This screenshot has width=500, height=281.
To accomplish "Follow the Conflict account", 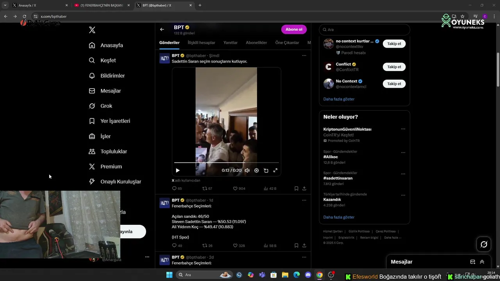I will coord(394,67).
